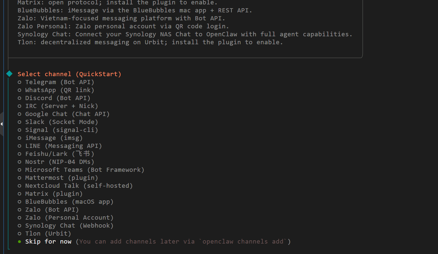The width and height of the screenshot is (438, 254).
Task: Select Discord (Bot API) option
Action: coord(58,98)
